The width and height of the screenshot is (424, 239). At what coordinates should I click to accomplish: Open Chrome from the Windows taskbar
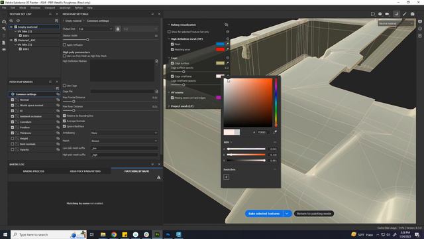pos(114,234)
